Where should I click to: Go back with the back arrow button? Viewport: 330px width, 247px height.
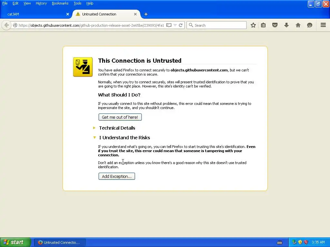pos(6,25)
